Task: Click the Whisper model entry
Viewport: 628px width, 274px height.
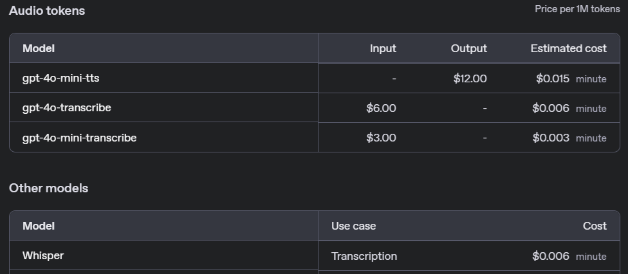Action: point(43,255)
